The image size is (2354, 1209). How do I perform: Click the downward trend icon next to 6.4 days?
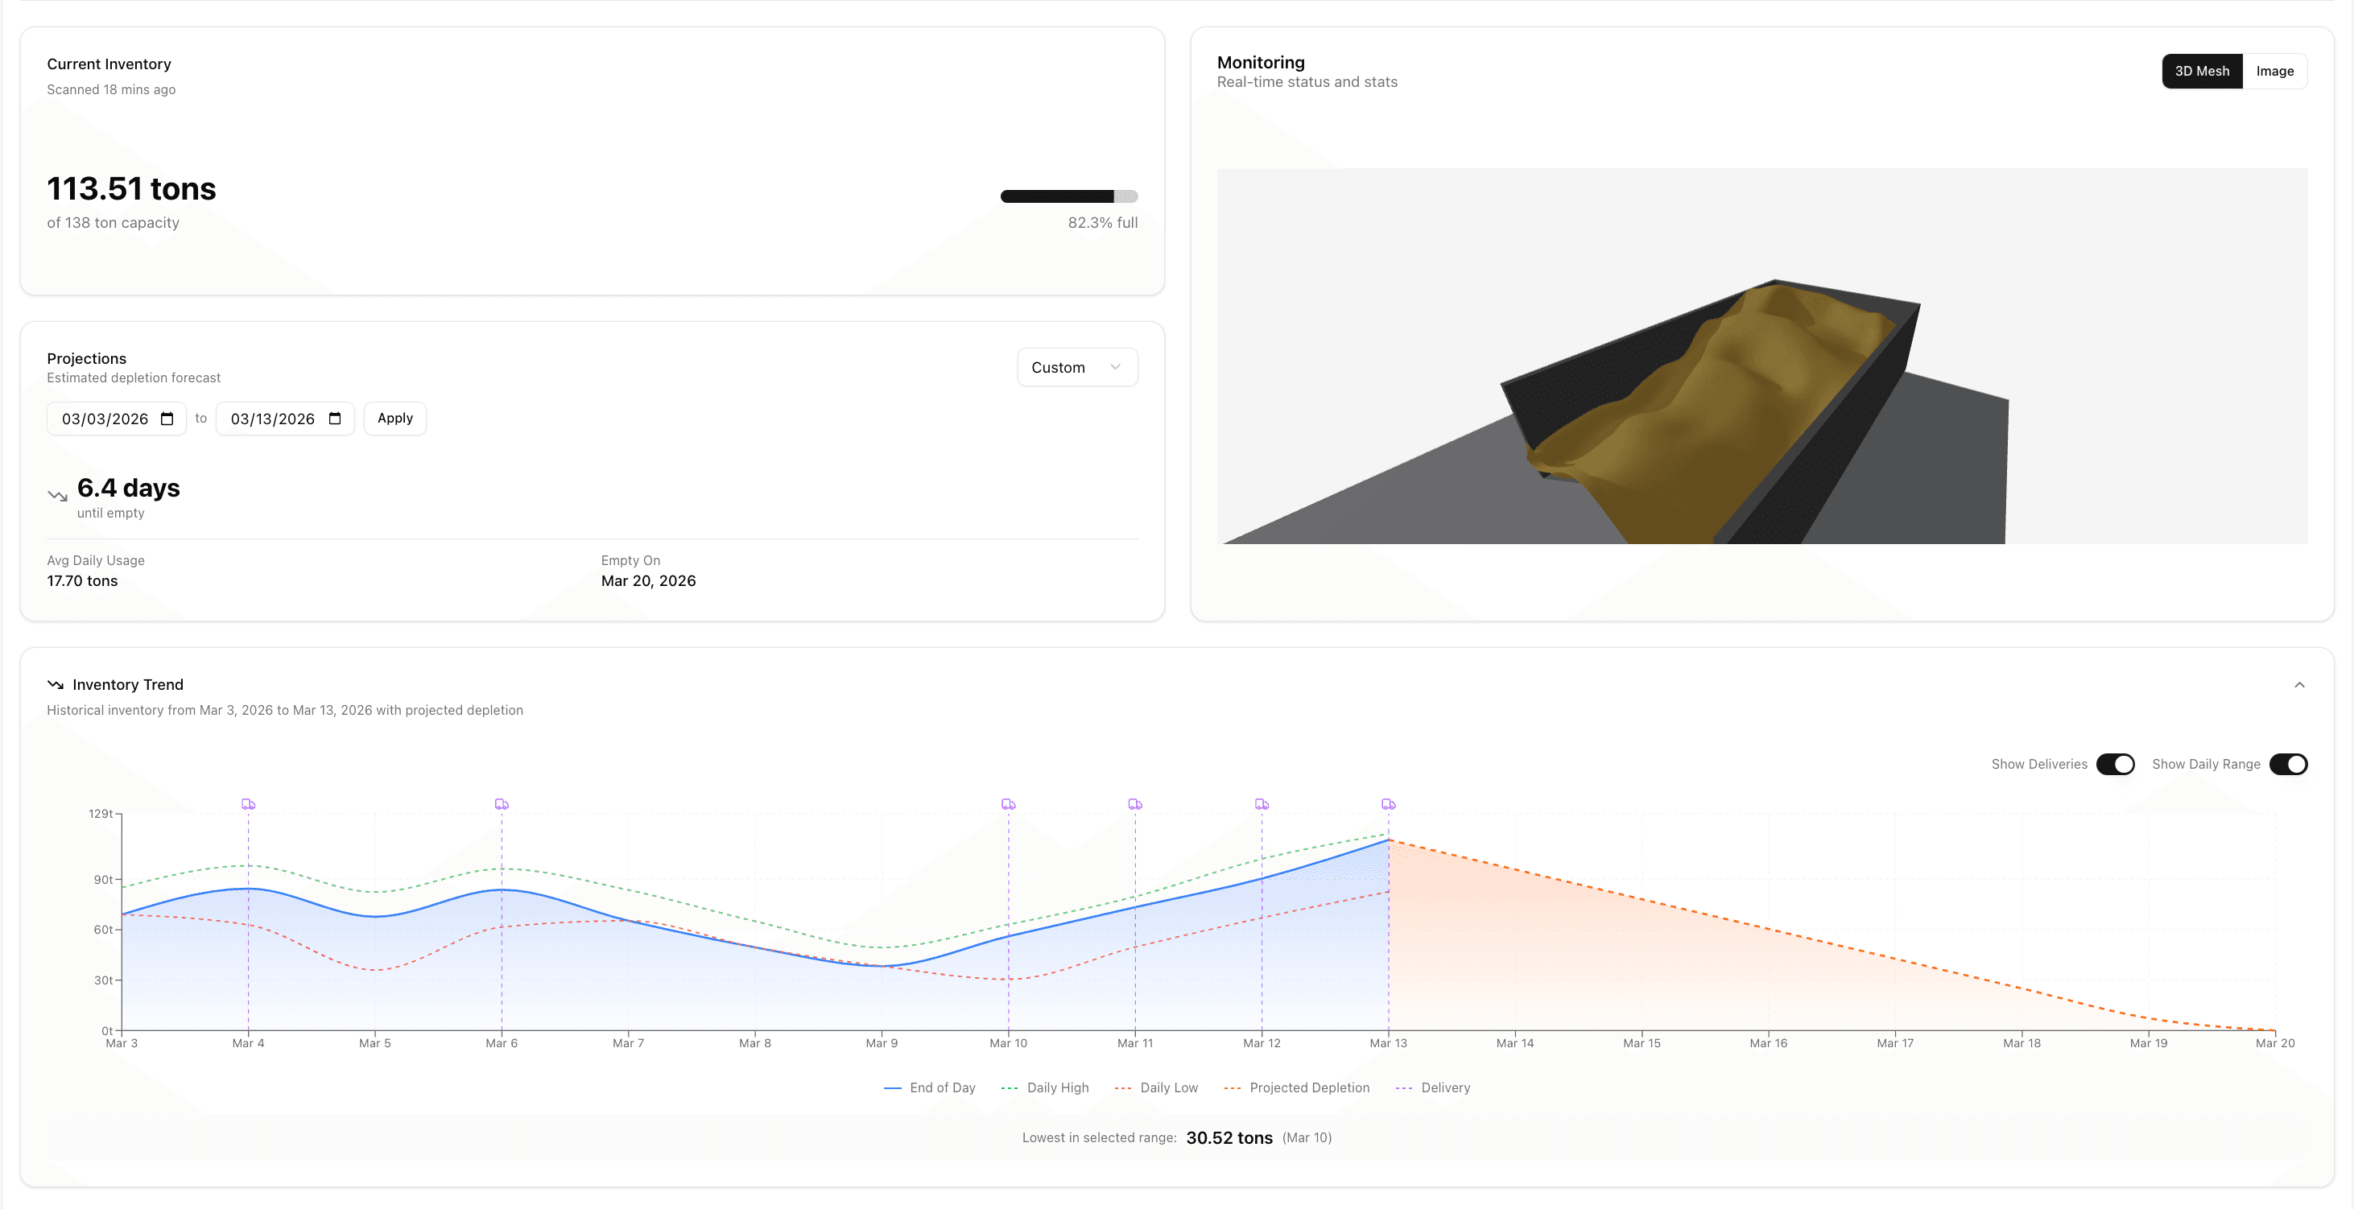point(56,495)
